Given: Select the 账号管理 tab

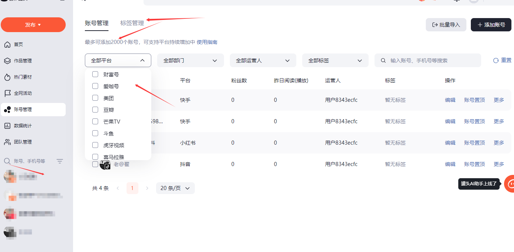Looking at the screenshot, I should coord(96,23).
